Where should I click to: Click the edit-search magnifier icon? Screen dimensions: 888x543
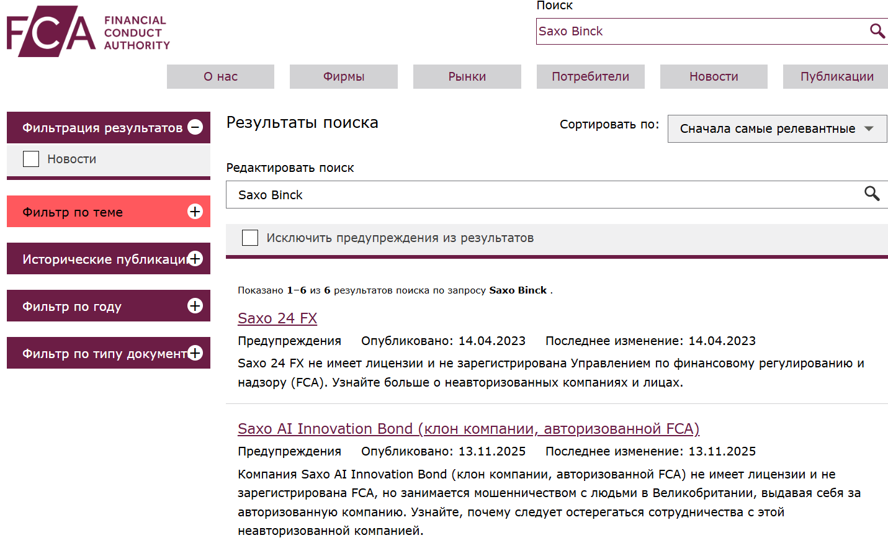tap(872, 194)
